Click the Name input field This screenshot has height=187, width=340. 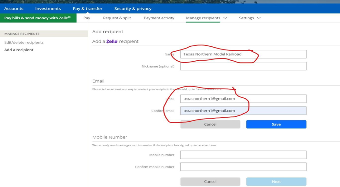(x=243, y=54)
